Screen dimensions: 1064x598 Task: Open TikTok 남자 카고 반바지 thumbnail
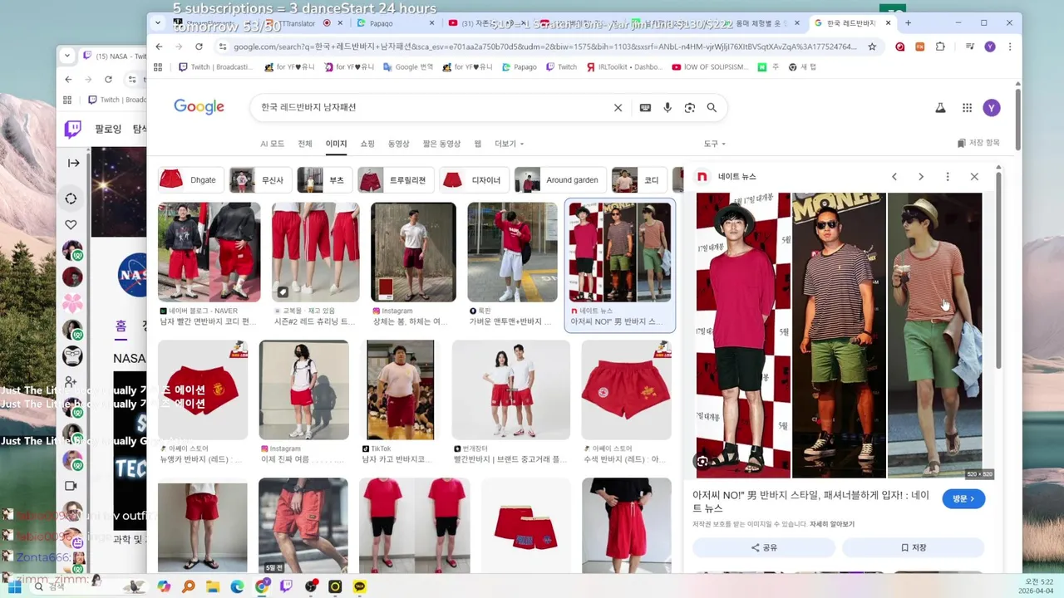pyautogui.click(x=401, y=390)
